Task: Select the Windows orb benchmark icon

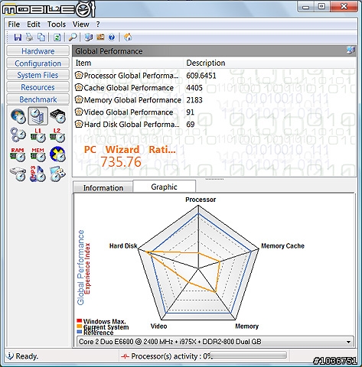Action: point(18,115)
